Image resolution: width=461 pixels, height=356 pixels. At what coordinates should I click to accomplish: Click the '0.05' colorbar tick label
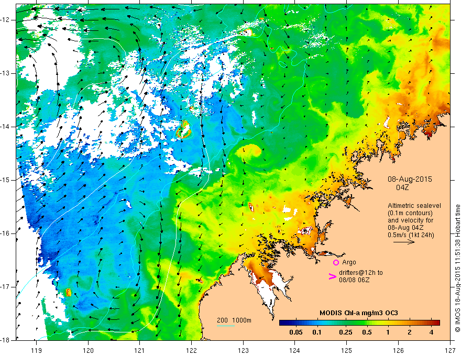coord(296,332)
